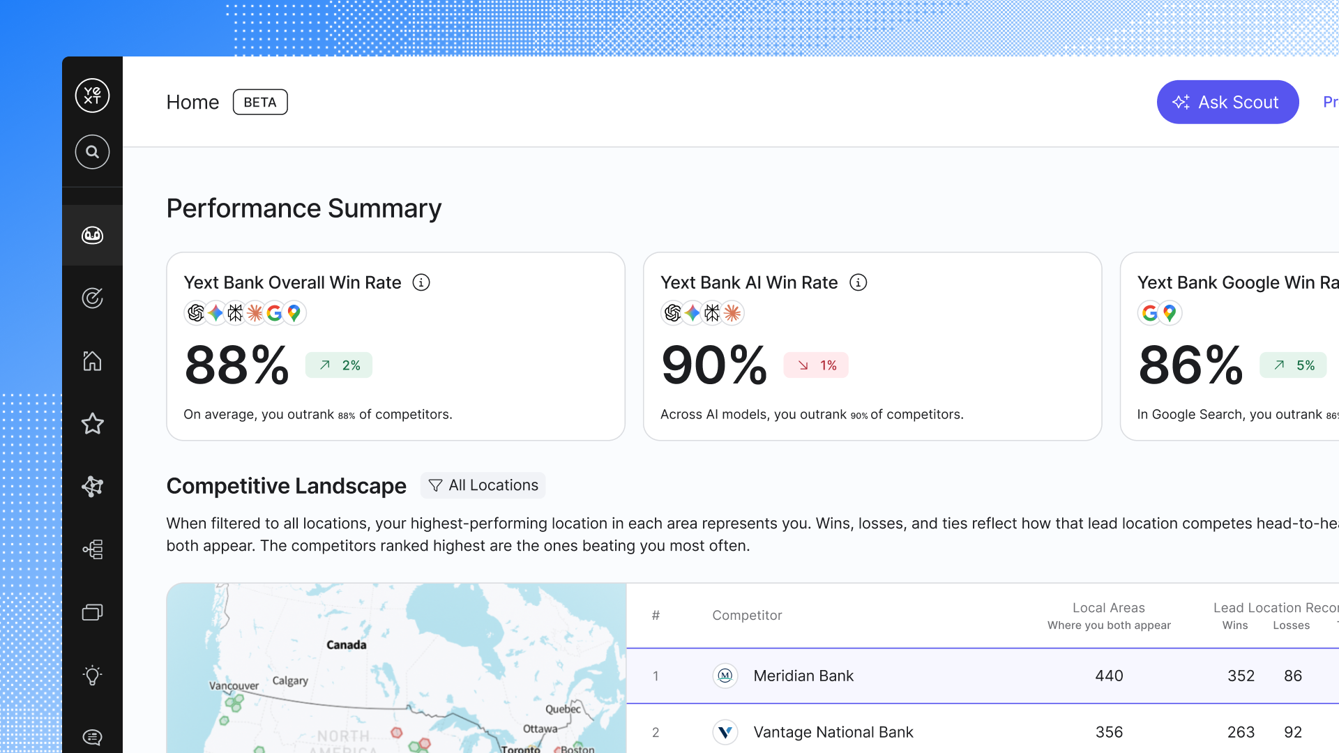Click the Competitor column header
The image size is (1339, 753).
click(747, 616)
